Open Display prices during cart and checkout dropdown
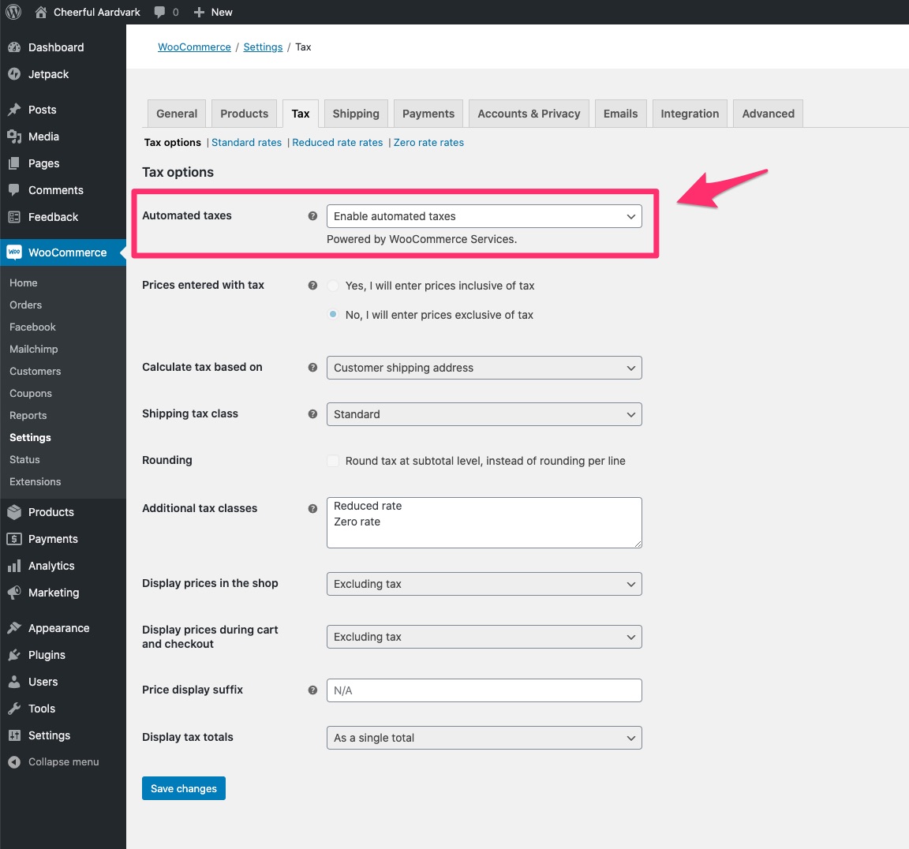The image size is (909, 849). 484,636
